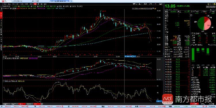Screen dimensions: 216x108
Task: Expand the dropdown arrow beside the lock icon
Action: coord(153,9)
